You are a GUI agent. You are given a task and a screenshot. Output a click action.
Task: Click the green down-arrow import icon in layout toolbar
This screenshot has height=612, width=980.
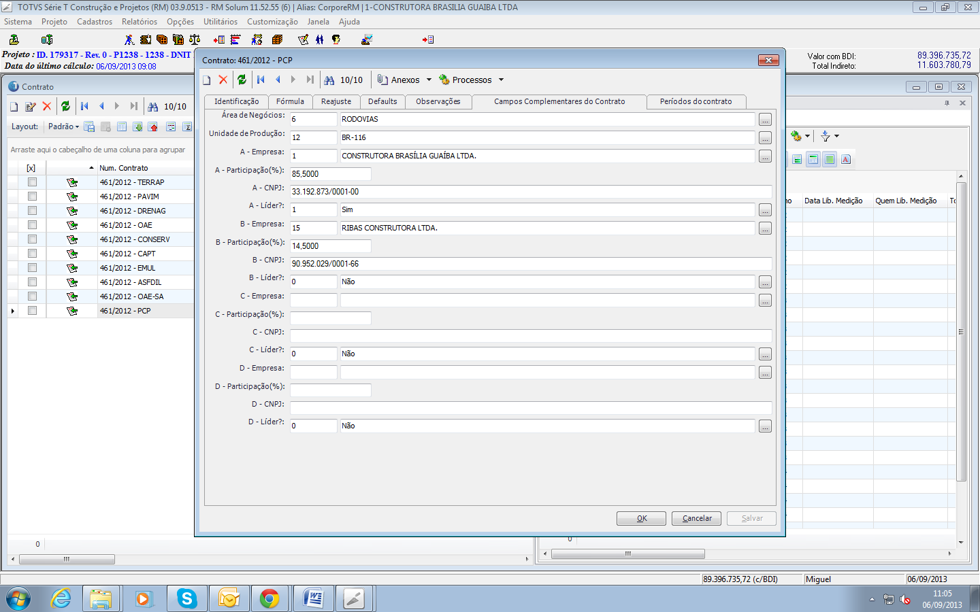[137, 126]
